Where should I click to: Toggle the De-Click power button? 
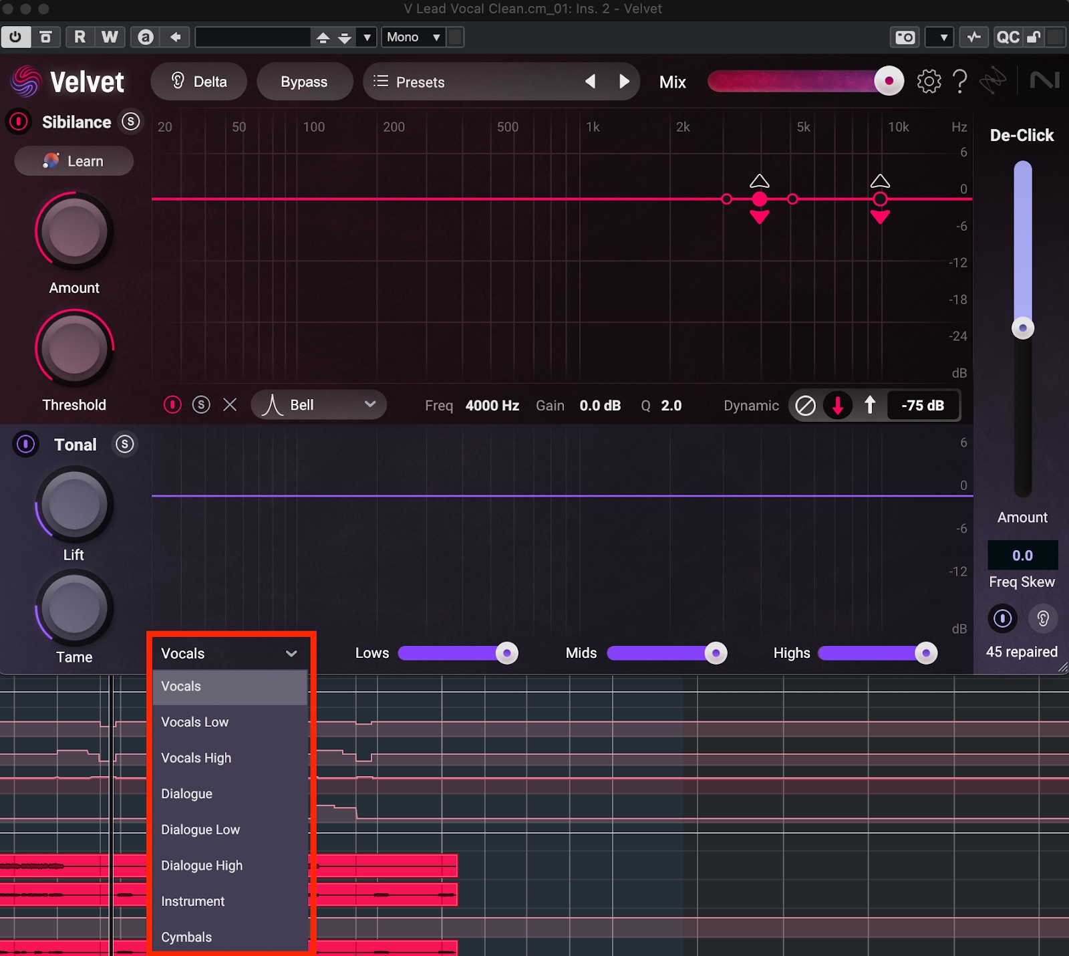1002,618
